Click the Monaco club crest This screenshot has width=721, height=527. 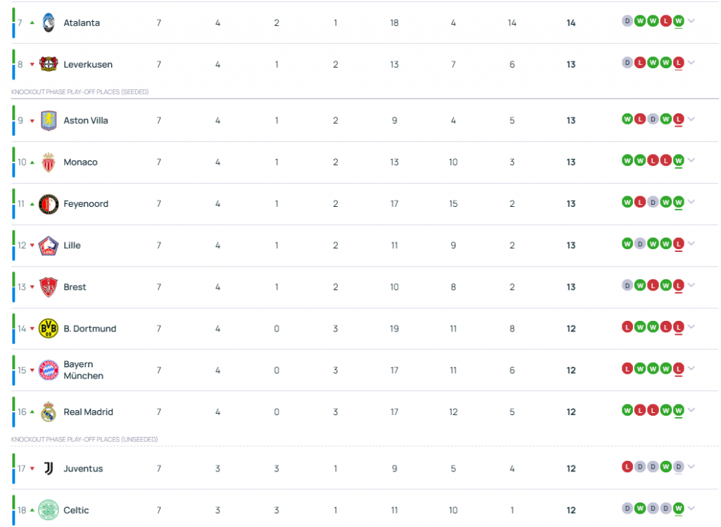(49, 163)
